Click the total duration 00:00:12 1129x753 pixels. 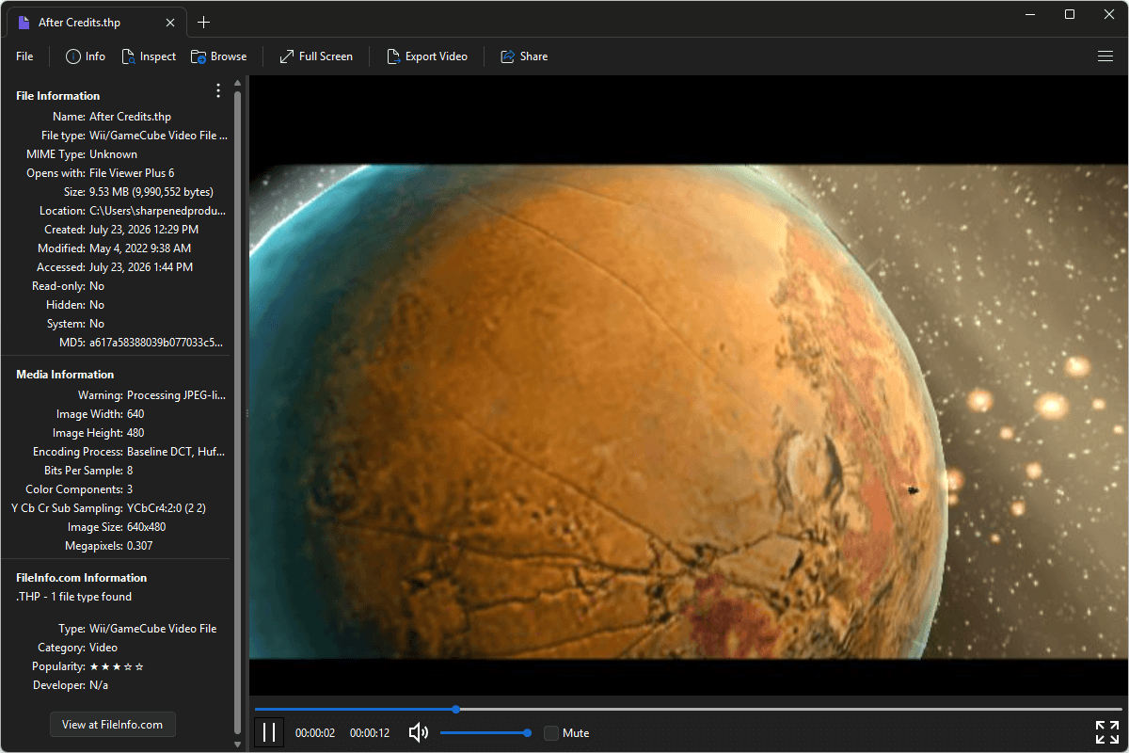click(370, 733)
